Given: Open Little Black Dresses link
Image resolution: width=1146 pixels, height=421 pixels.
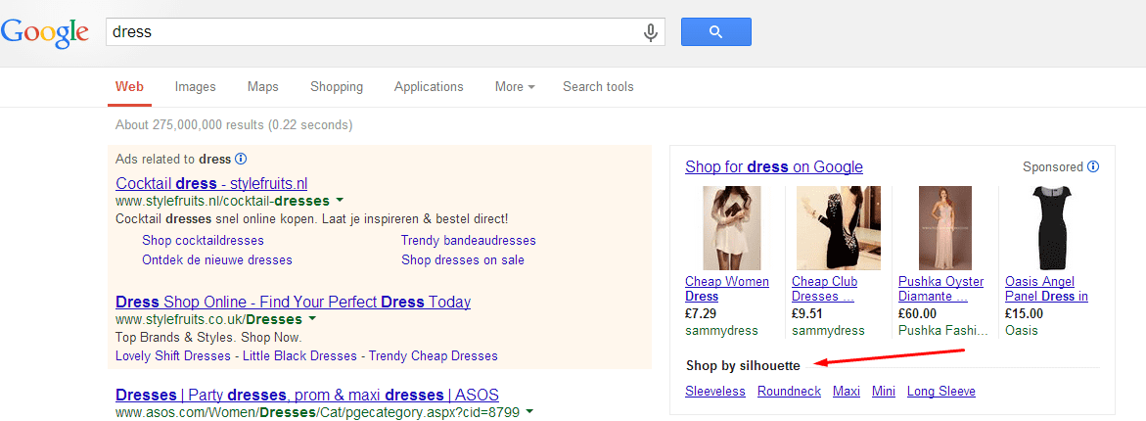Looking at the screenshot, I should click(x=299, y=356).
